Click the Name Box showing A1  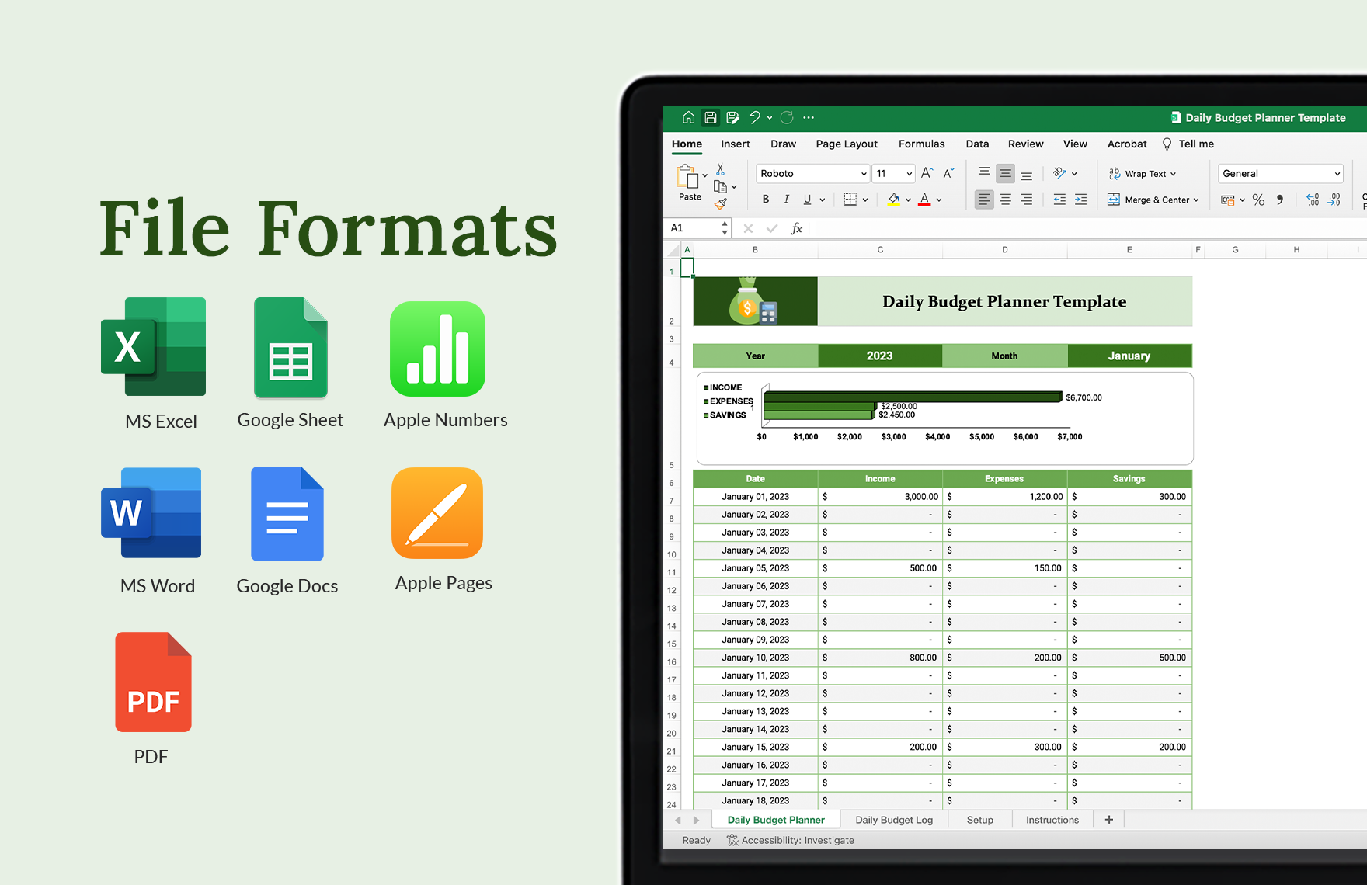tap(698, 228)
